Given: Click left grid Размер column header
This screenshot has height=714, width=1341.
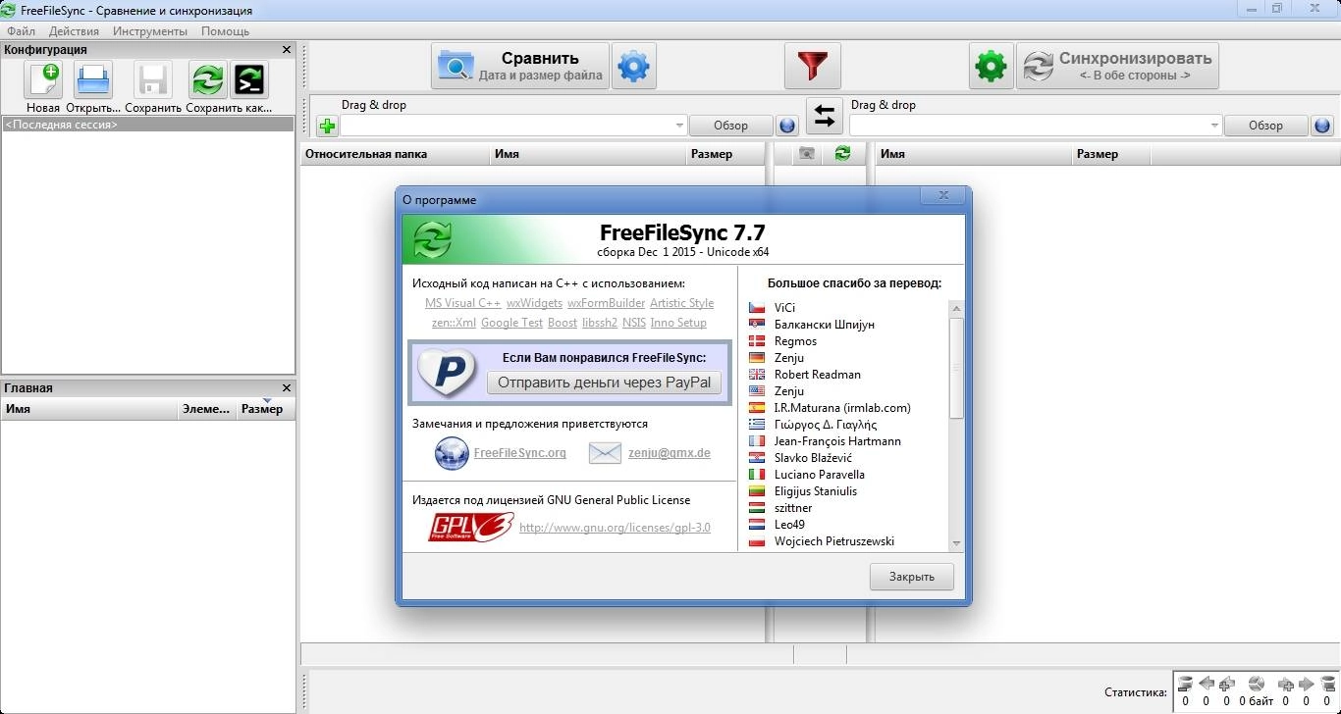Looking at the screenshot, I should [x=724, y=154].
